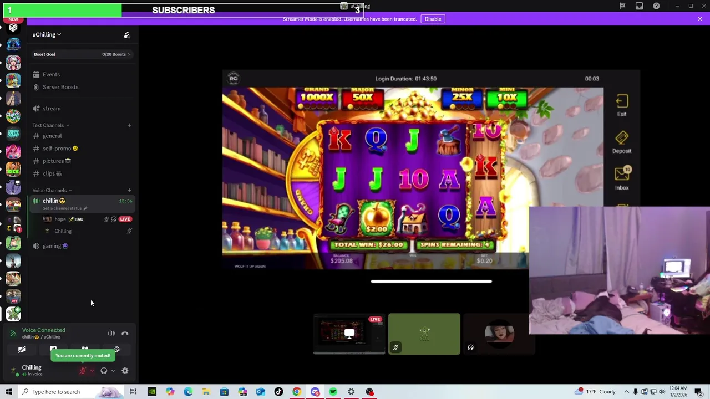Open the invite people icon beside uChilling
The width and height of the screenshot is (710, 399).
pos(127,35)
